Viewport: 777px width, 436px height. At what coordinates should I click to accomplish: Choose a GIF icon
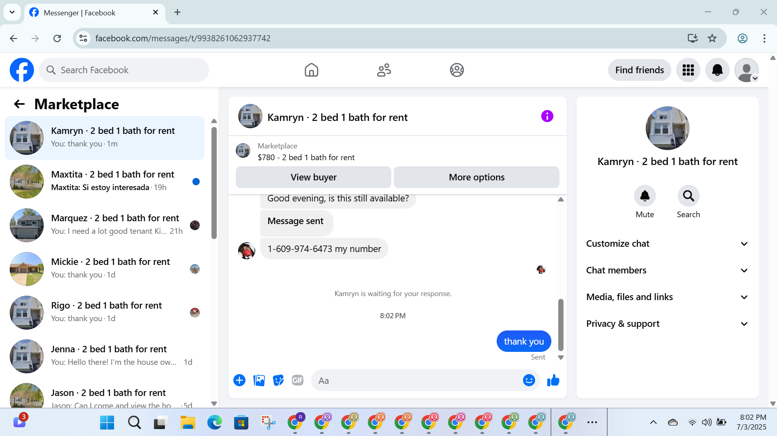(x=298, y=380)
